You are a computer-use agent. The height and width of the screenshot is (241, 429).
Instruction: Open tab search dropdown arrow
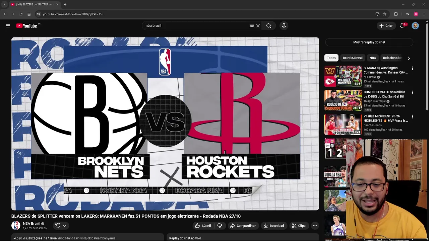point(4,4)
